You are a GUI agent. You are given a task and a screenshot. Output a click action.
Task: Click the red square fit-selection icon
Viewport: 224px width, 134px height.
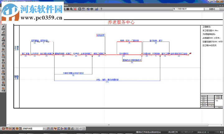click(x=75, y=9)
